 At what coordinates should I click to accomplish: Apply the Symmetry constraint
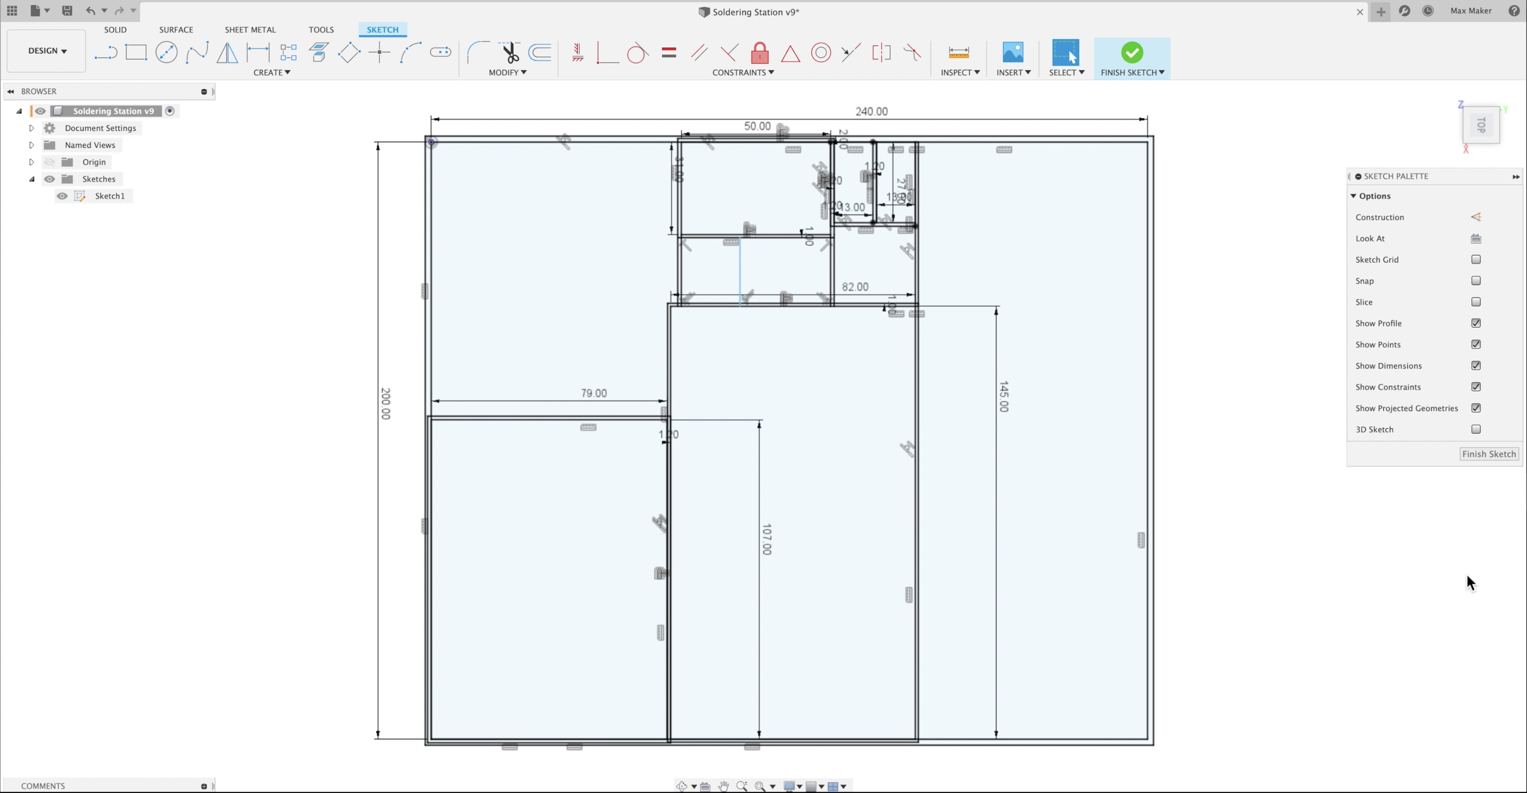[882, 53]
